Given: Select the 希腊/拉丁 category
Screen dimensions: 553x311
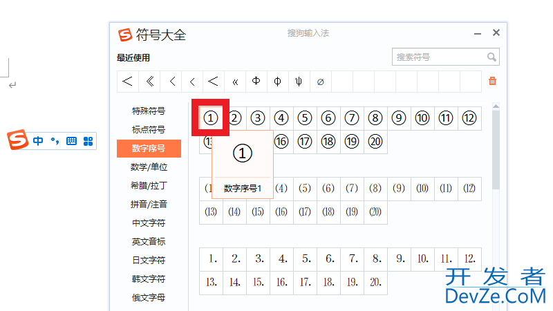Looking at the screenshot, I should click(x=149, y=186).
